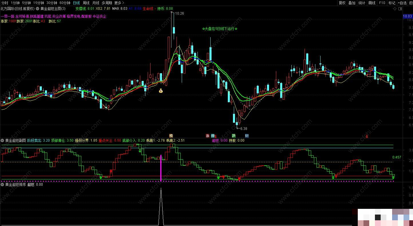Click the 10.26 high price label
This screenshot has height=226, width=413.
tap(179, 13)
